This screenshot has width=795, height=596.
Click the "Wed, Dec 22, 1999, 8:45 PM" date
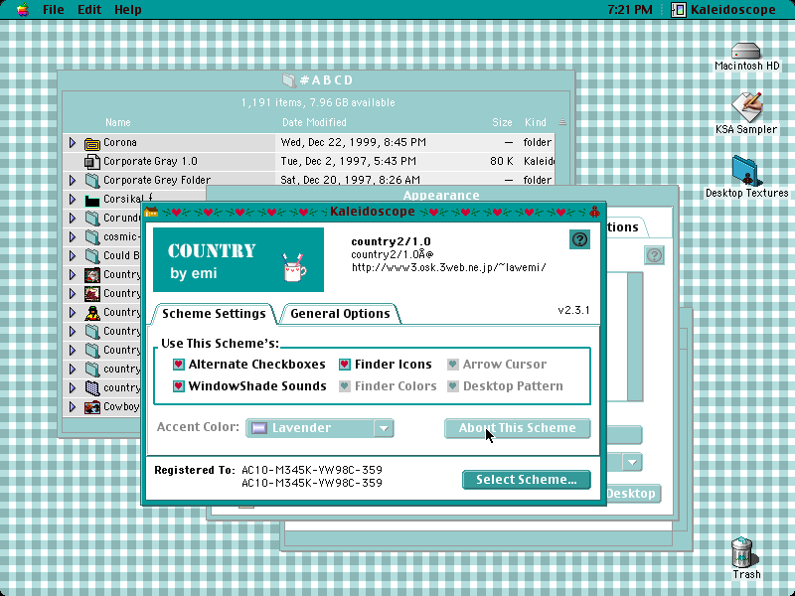(x=354, y=143)
